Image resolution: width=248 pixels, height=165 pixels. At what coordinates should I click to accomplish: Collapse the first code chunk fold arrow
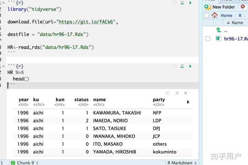tap(3, 3)
